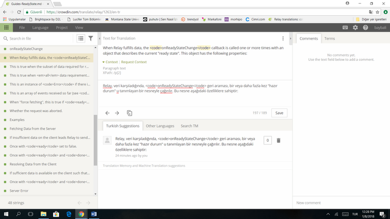
Task: Open the Windows Start menu
Action: (6, 214)
